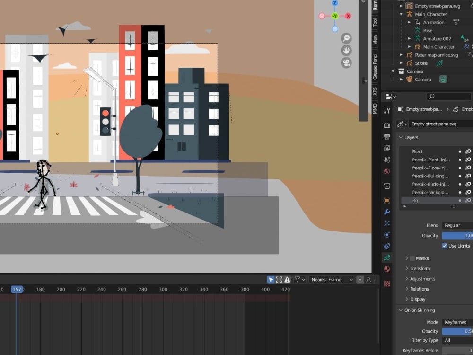Open the timeline filter funnel dropdown

tap(299, 280)
